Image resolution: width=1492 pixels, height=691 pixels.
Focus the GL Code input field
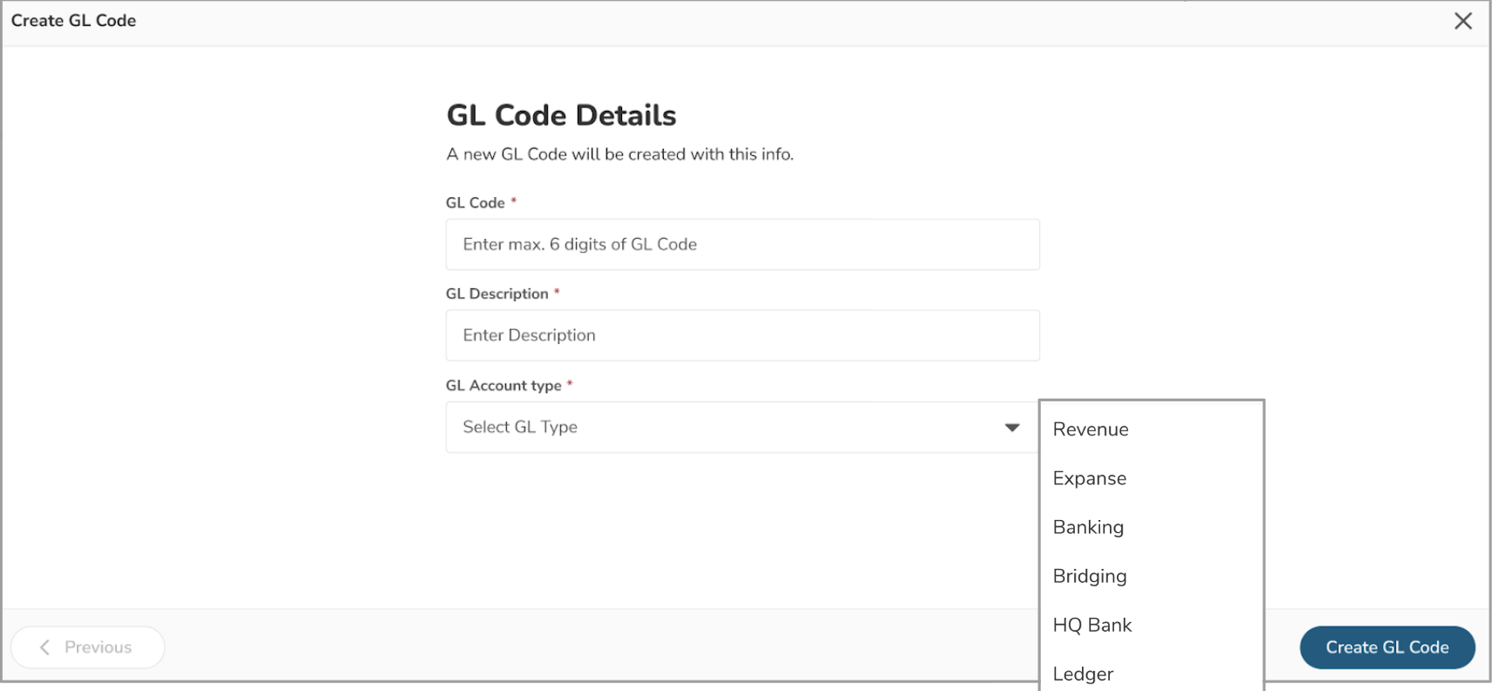742,244
